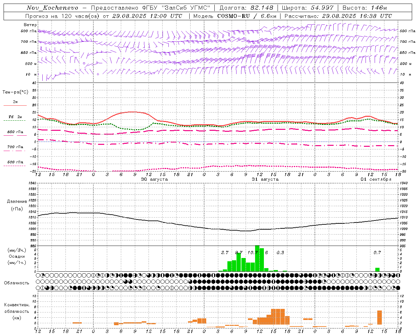The width and height of the screenshot is (417, 334).
Task: Click the latitude value 54.997
Action: point(322,8)
